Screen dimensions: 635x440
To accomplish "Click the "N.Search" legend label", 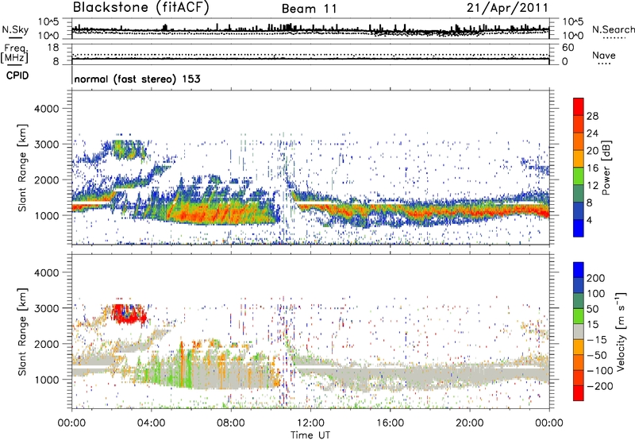I will pos(614,29).
